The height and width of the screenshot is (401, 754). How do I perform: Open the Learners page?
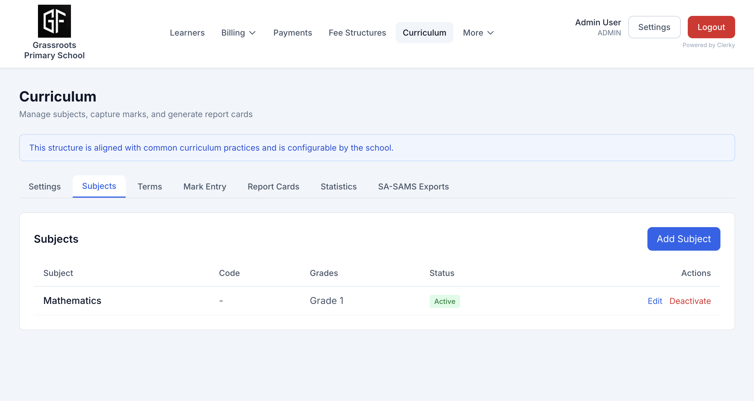tap(187, 33)
